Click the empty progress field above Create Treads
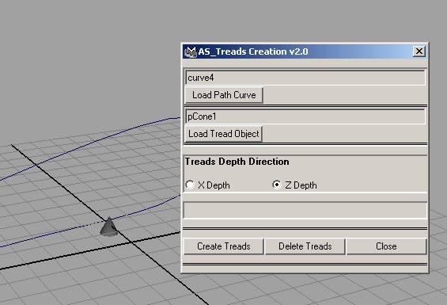 coord(305,211)
